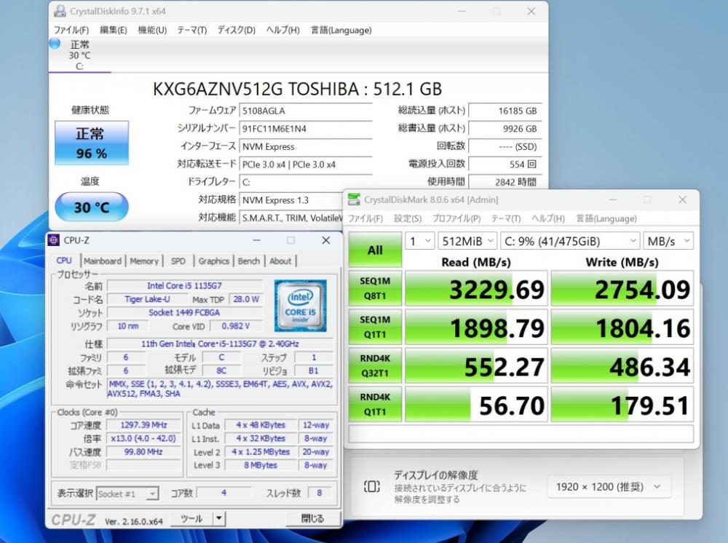Viewport: 728px width, 543px height.
Task: Open ファイル(F) menu in CrystalDiskMark
Action: (x=365, y=218)
